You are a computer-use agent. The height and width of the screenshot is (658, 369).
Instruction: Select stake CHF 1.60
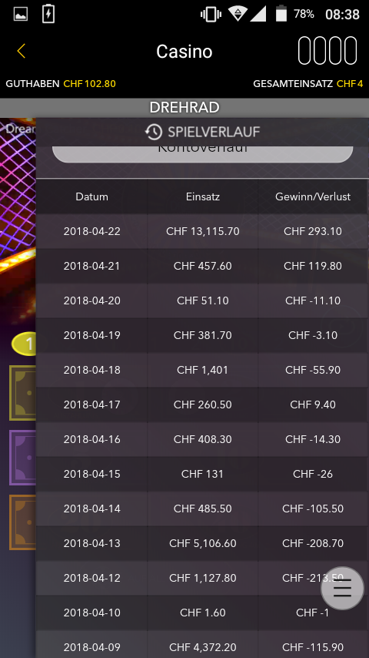[x=203, y=613]
